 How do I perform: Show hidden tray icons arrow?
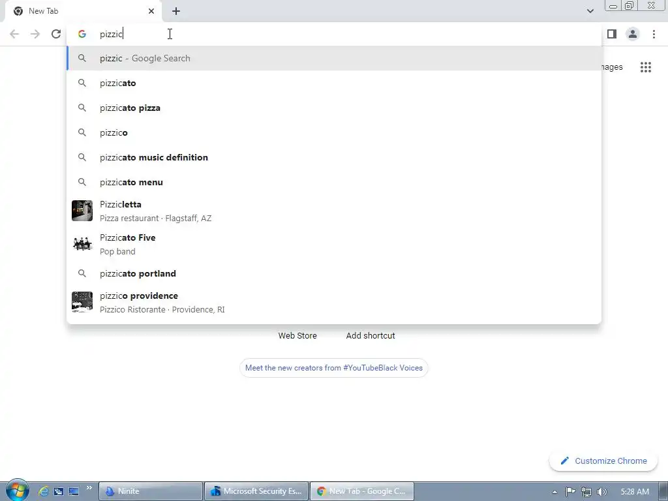coord(554,492)
